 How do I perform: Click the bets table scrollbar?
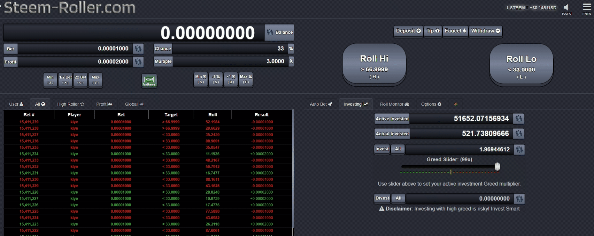pyautogui.click(x=293, y=169)
